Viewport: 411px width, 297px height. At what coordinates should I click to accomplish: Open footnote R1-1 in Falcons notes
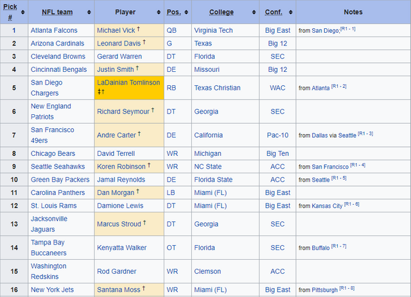coord(348,29)
